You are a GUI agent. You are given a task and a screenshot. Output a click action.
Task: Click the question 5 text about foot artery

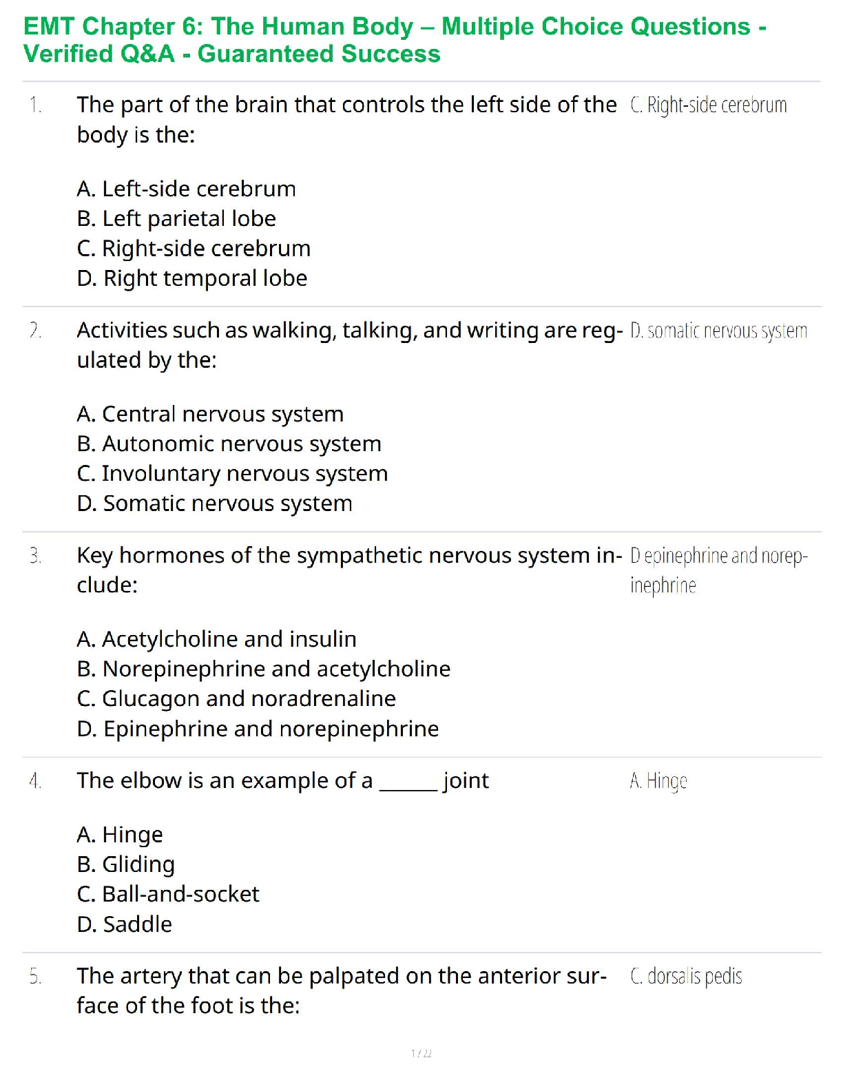[341, 990]
